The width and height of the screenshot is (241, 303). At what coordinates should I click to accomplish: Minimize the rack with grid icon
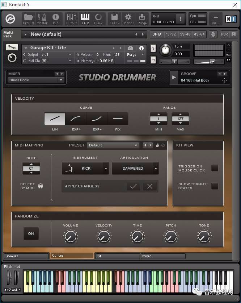(x=233, y=34)
